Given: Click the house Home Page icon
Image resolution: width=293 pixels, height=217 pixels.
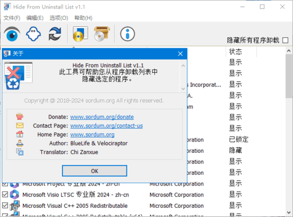Looking at the screenshot, I should 19,134.
